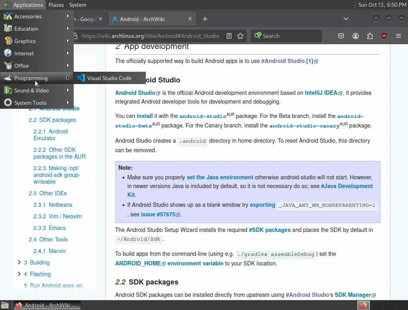The image size is (408, 310).
Task: Open the System menu in top panel
Action: [78, 5]
